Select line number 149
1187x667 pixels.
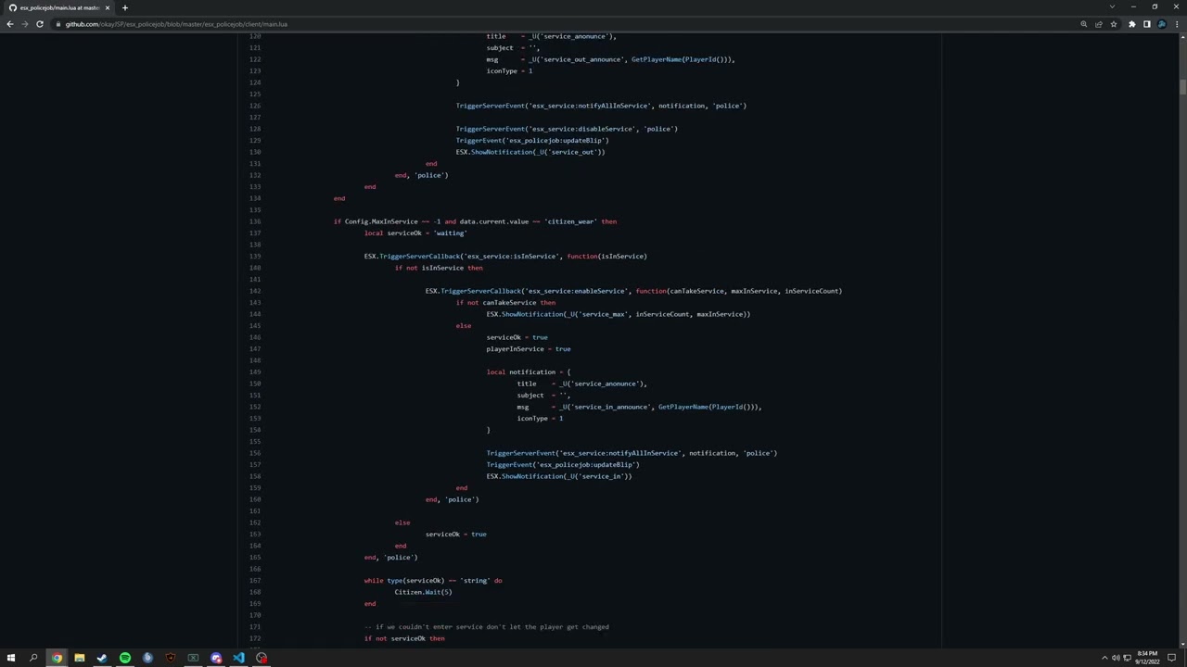[255, 371]
